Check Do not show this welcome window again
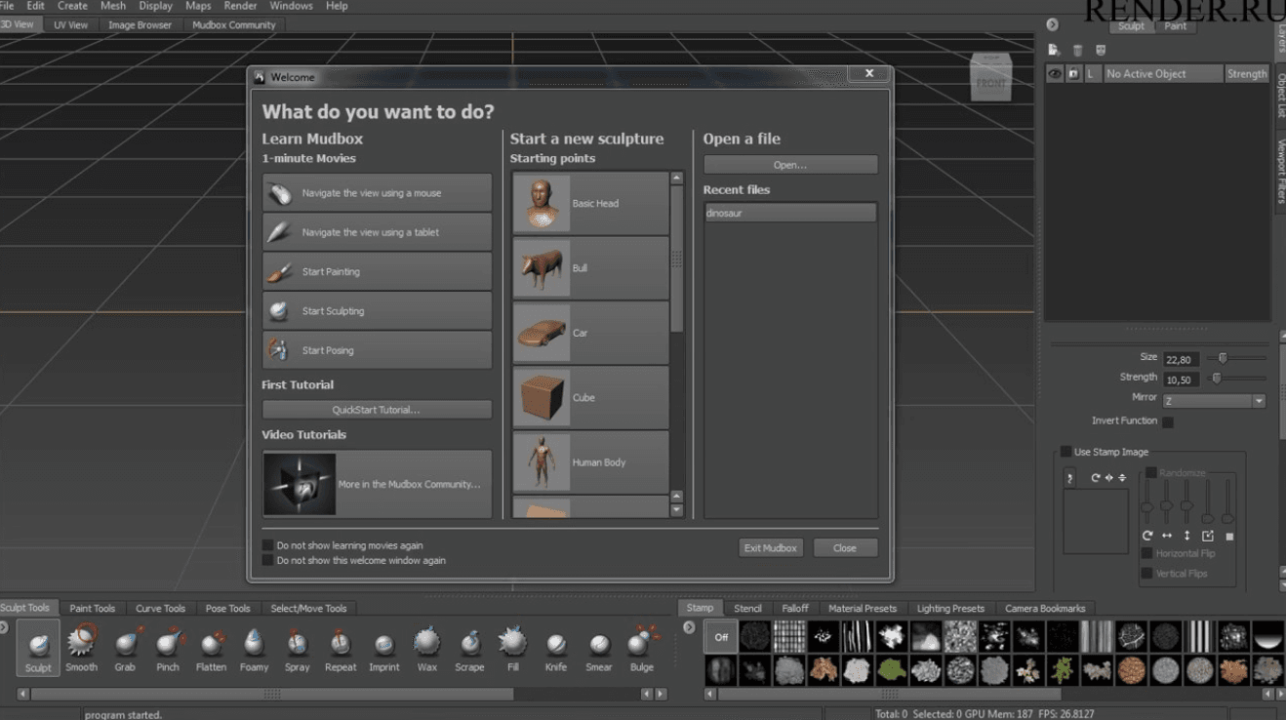 268,560
